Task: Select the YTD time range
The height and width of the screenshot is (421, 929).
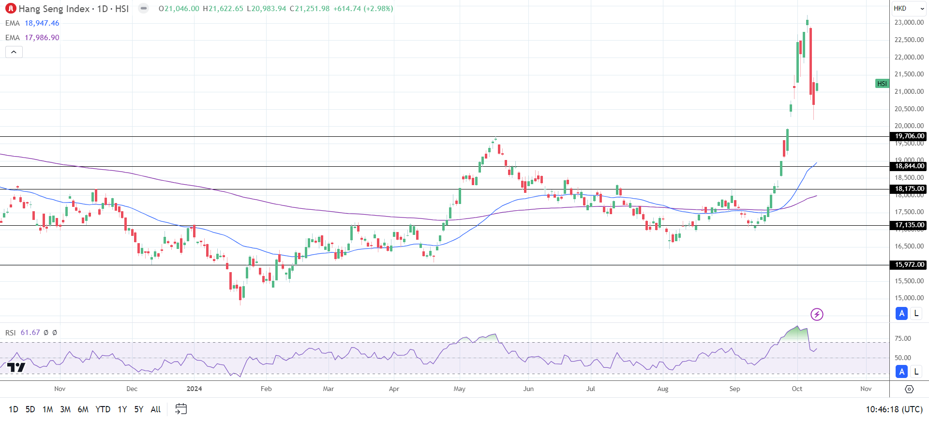Action: [103, 409]
